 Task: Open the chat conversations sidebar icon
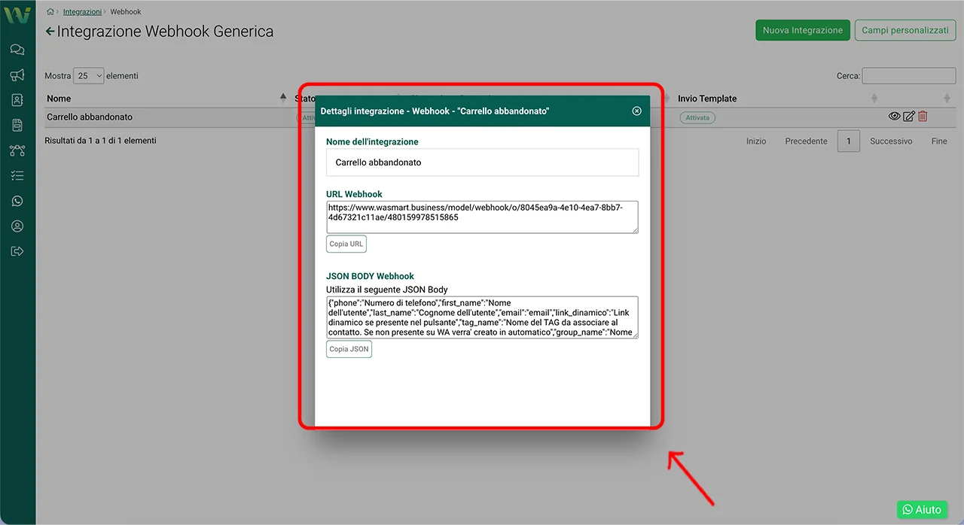tap(17, 50)
